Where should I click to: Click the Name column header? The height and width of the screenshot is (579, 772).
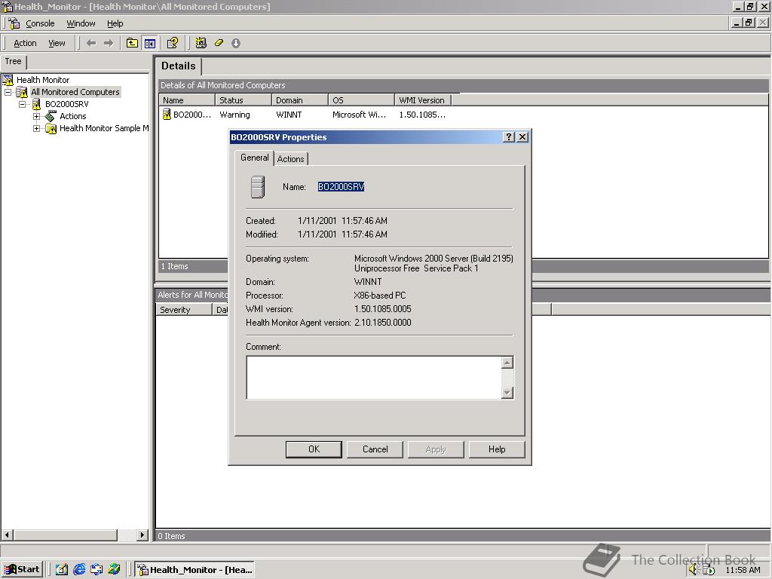[187, 100]
